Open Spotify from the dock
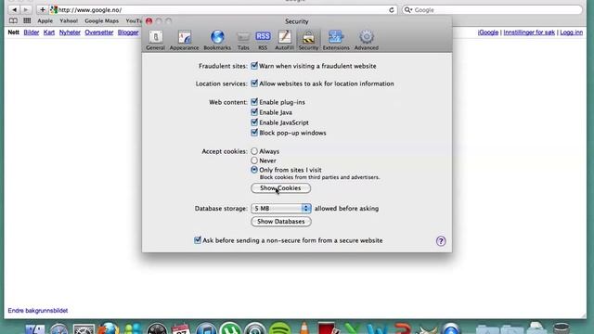This screenshot has width=594, height=334. [279, 328]
